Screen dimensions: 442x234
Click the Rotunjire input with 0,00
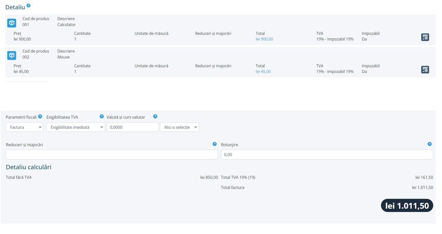[327, 155]
